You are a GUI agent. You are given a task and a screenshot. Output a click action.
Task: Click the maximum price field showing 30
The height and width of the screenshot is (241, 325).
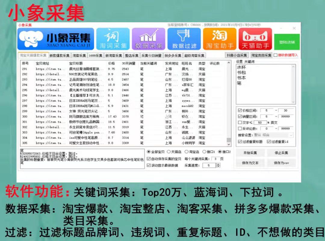point(286,110)
